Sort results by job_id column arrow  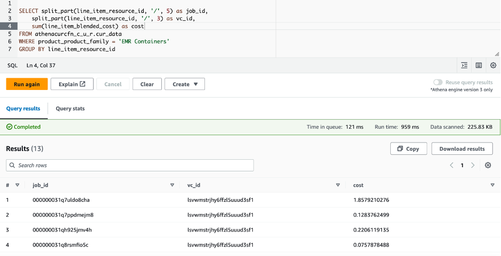[x=172, y=185]
